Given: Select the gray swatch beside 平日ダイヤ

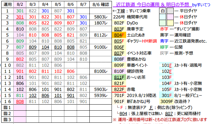Looking at the screenshot, I should [x=170, y=11].
